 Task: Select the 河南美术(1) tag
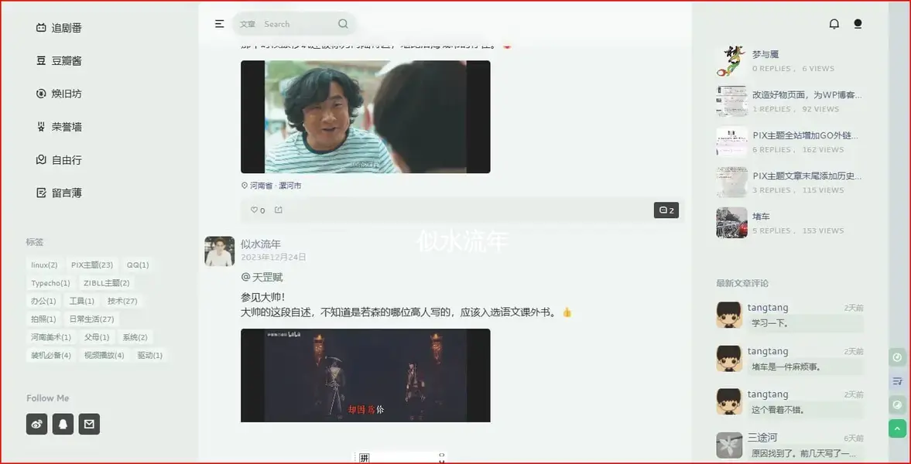pos(51,337)
